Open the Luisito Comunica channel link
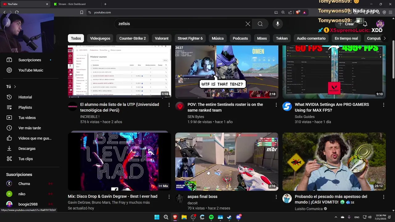 click(x=309, y=209)
